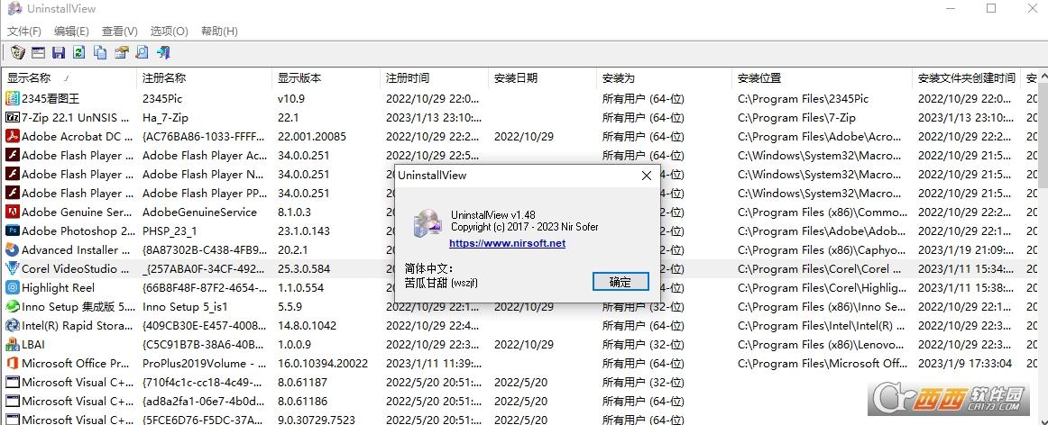
Task: Click path C:\Program Files\2345Pic
Action: point(804,99)
